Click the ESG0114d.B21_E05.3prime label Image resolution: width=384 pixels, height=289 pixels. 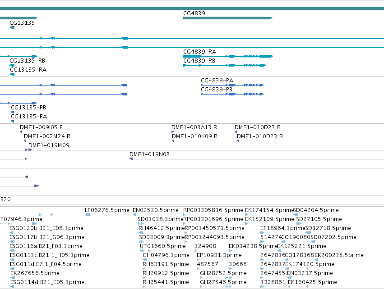pyautogui.click(x=47, y=282)
